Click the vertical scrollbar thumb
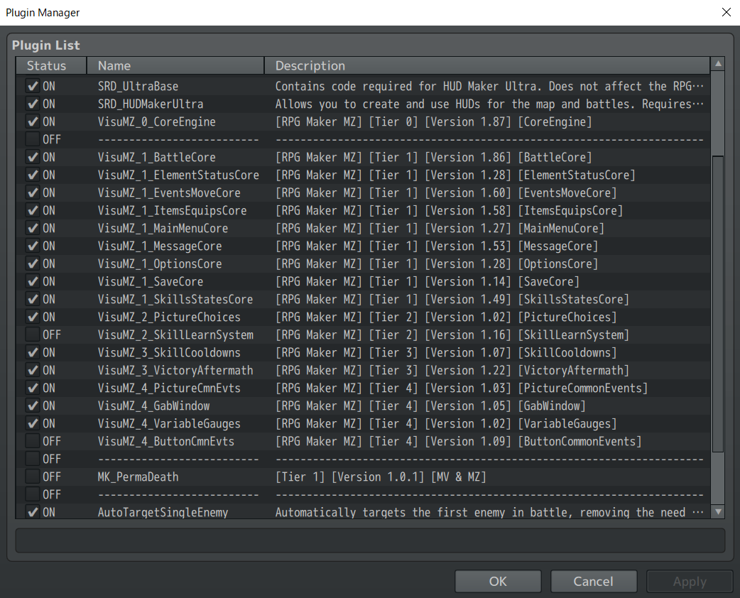740x598 pixels. tap(718, 304)
